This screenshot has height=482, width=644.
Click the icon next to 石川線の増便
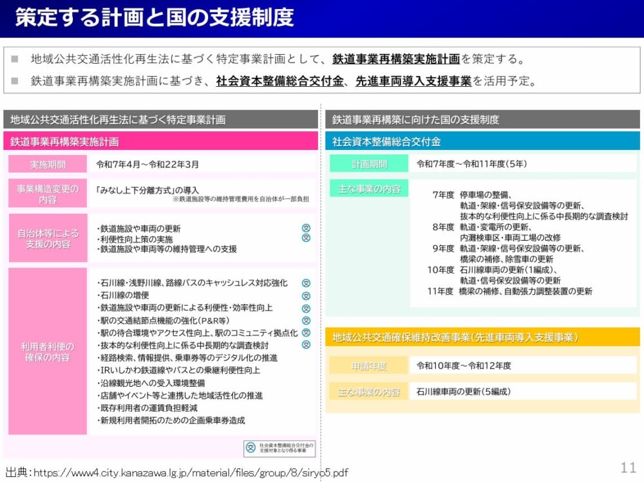[x=307, y=296]
